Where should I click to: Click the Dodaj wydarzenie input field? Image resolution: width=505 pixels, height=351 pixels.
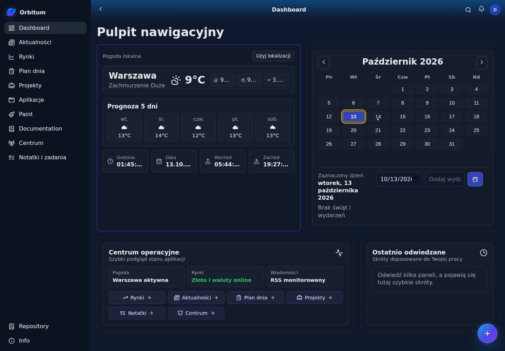tap(445, 179)
